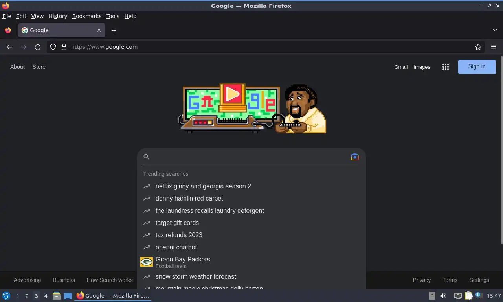Open the Bookmarks menu
This screenshot has width=503, height=302.
pos(87,16)
